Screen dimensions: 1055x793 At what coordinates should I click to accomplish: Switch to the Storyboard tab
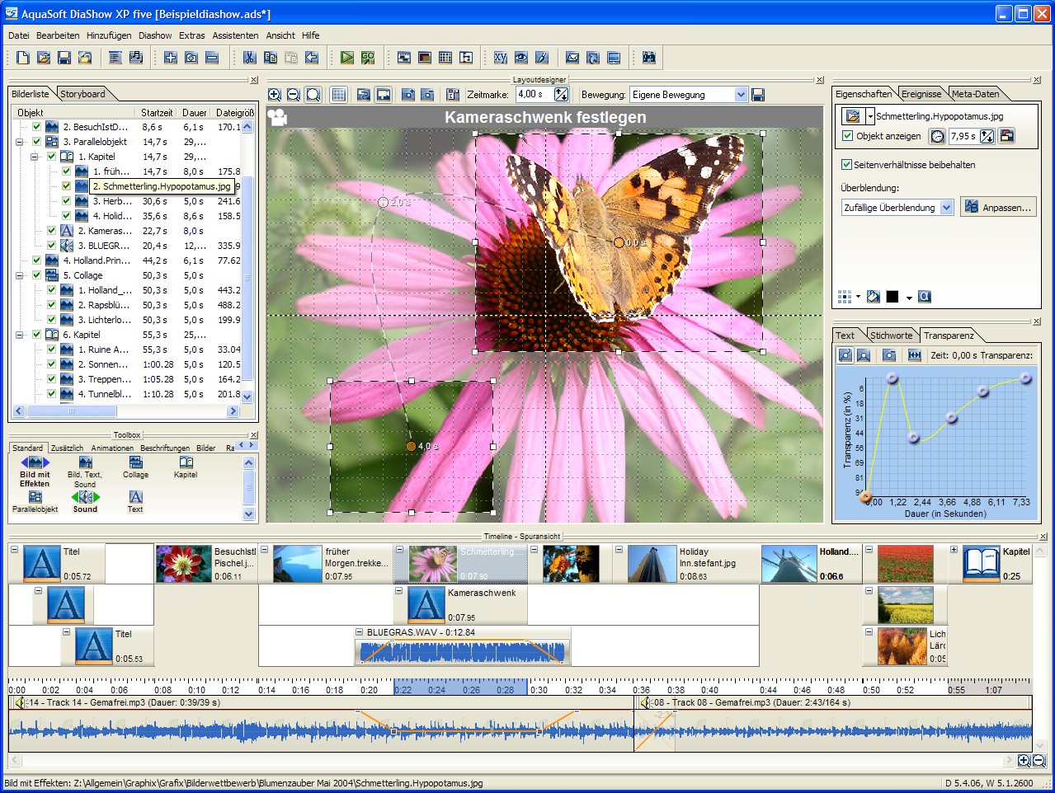click(82, 94)
